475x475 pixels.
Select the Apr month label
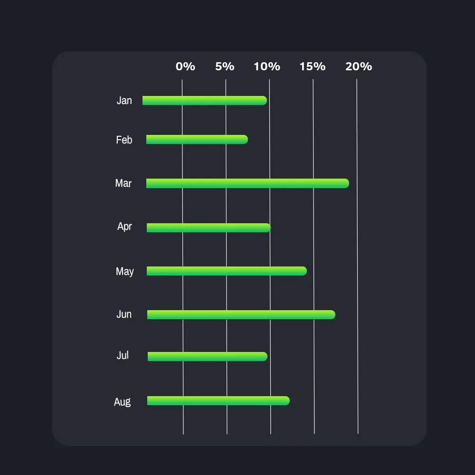(124, 227)
